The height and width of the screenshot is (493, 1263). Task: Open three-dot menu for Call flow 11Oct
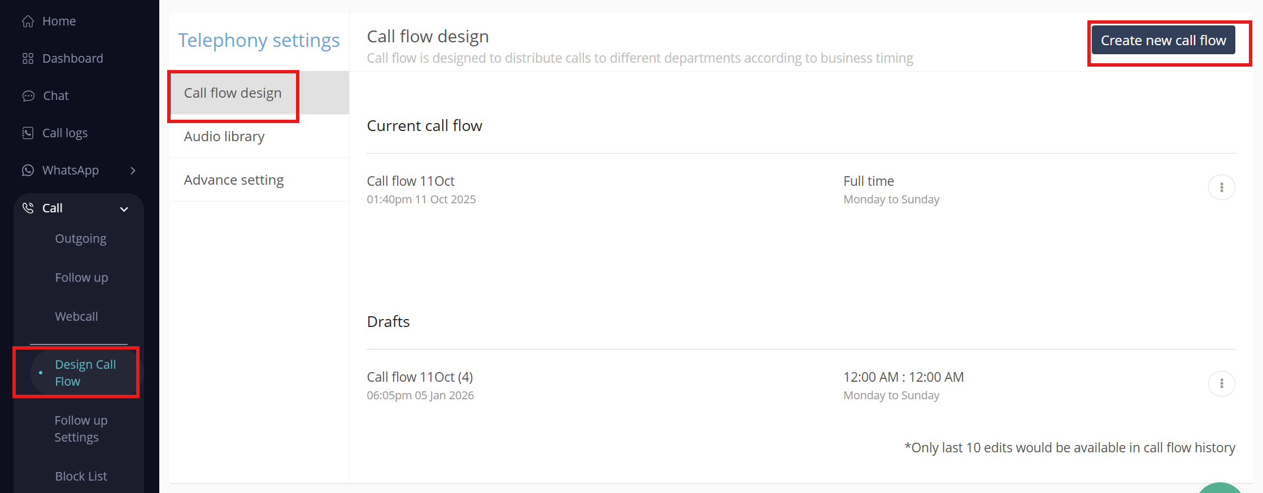coord(1221,187)
